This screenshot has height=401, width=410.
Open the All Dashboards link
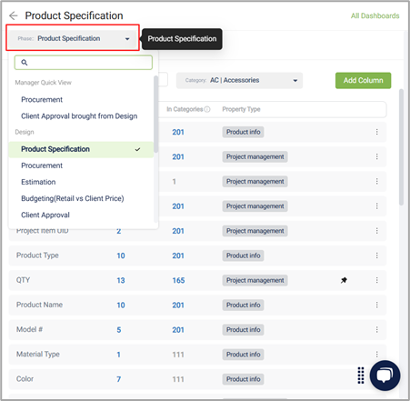coord(375,15)
